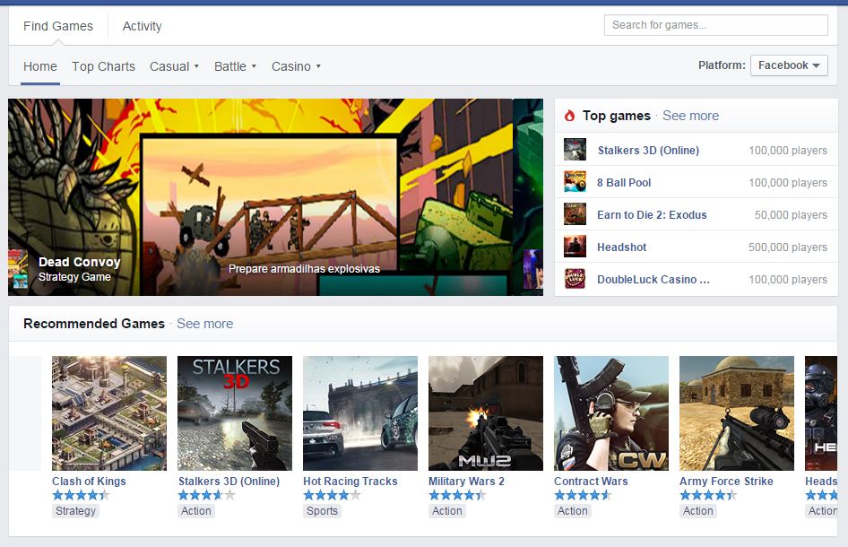Screen dimensions: 848x547
Task: Click See more beside Recommended Games
Action: (x=204, y=324)
